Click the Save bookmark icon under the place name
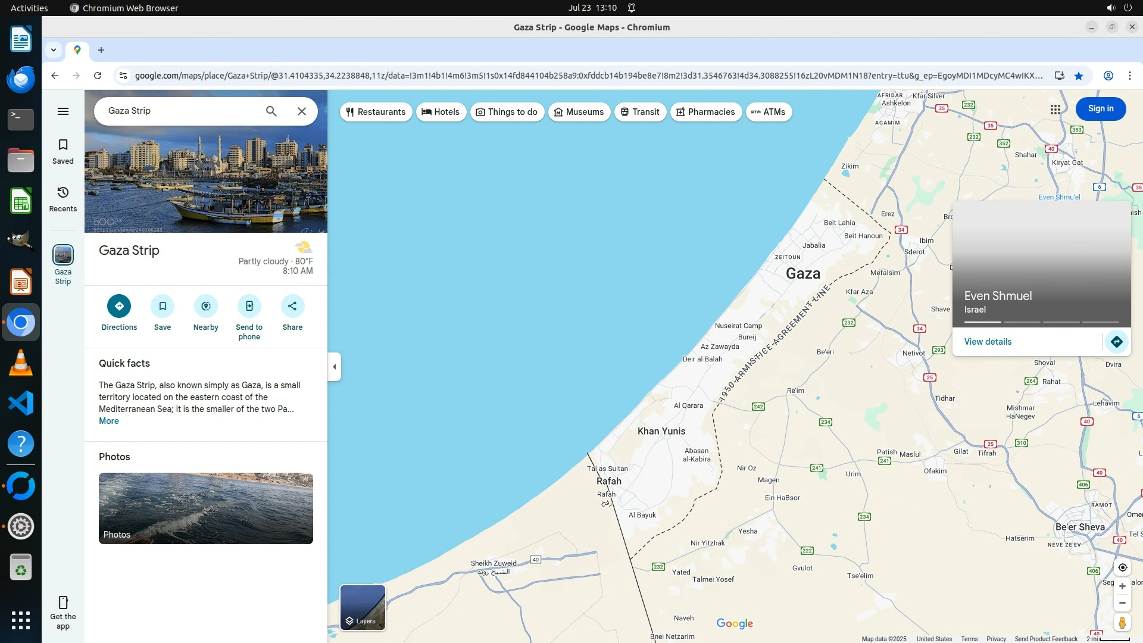This screenshot has height=643, width=1143. coord(163,306)
